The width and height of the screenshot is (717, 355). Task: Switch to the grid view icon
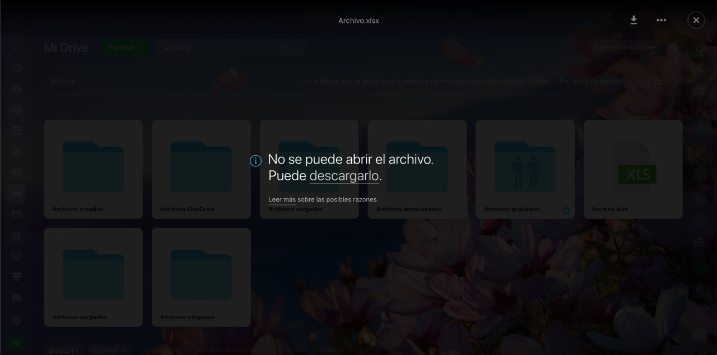[x=659, y=81]
